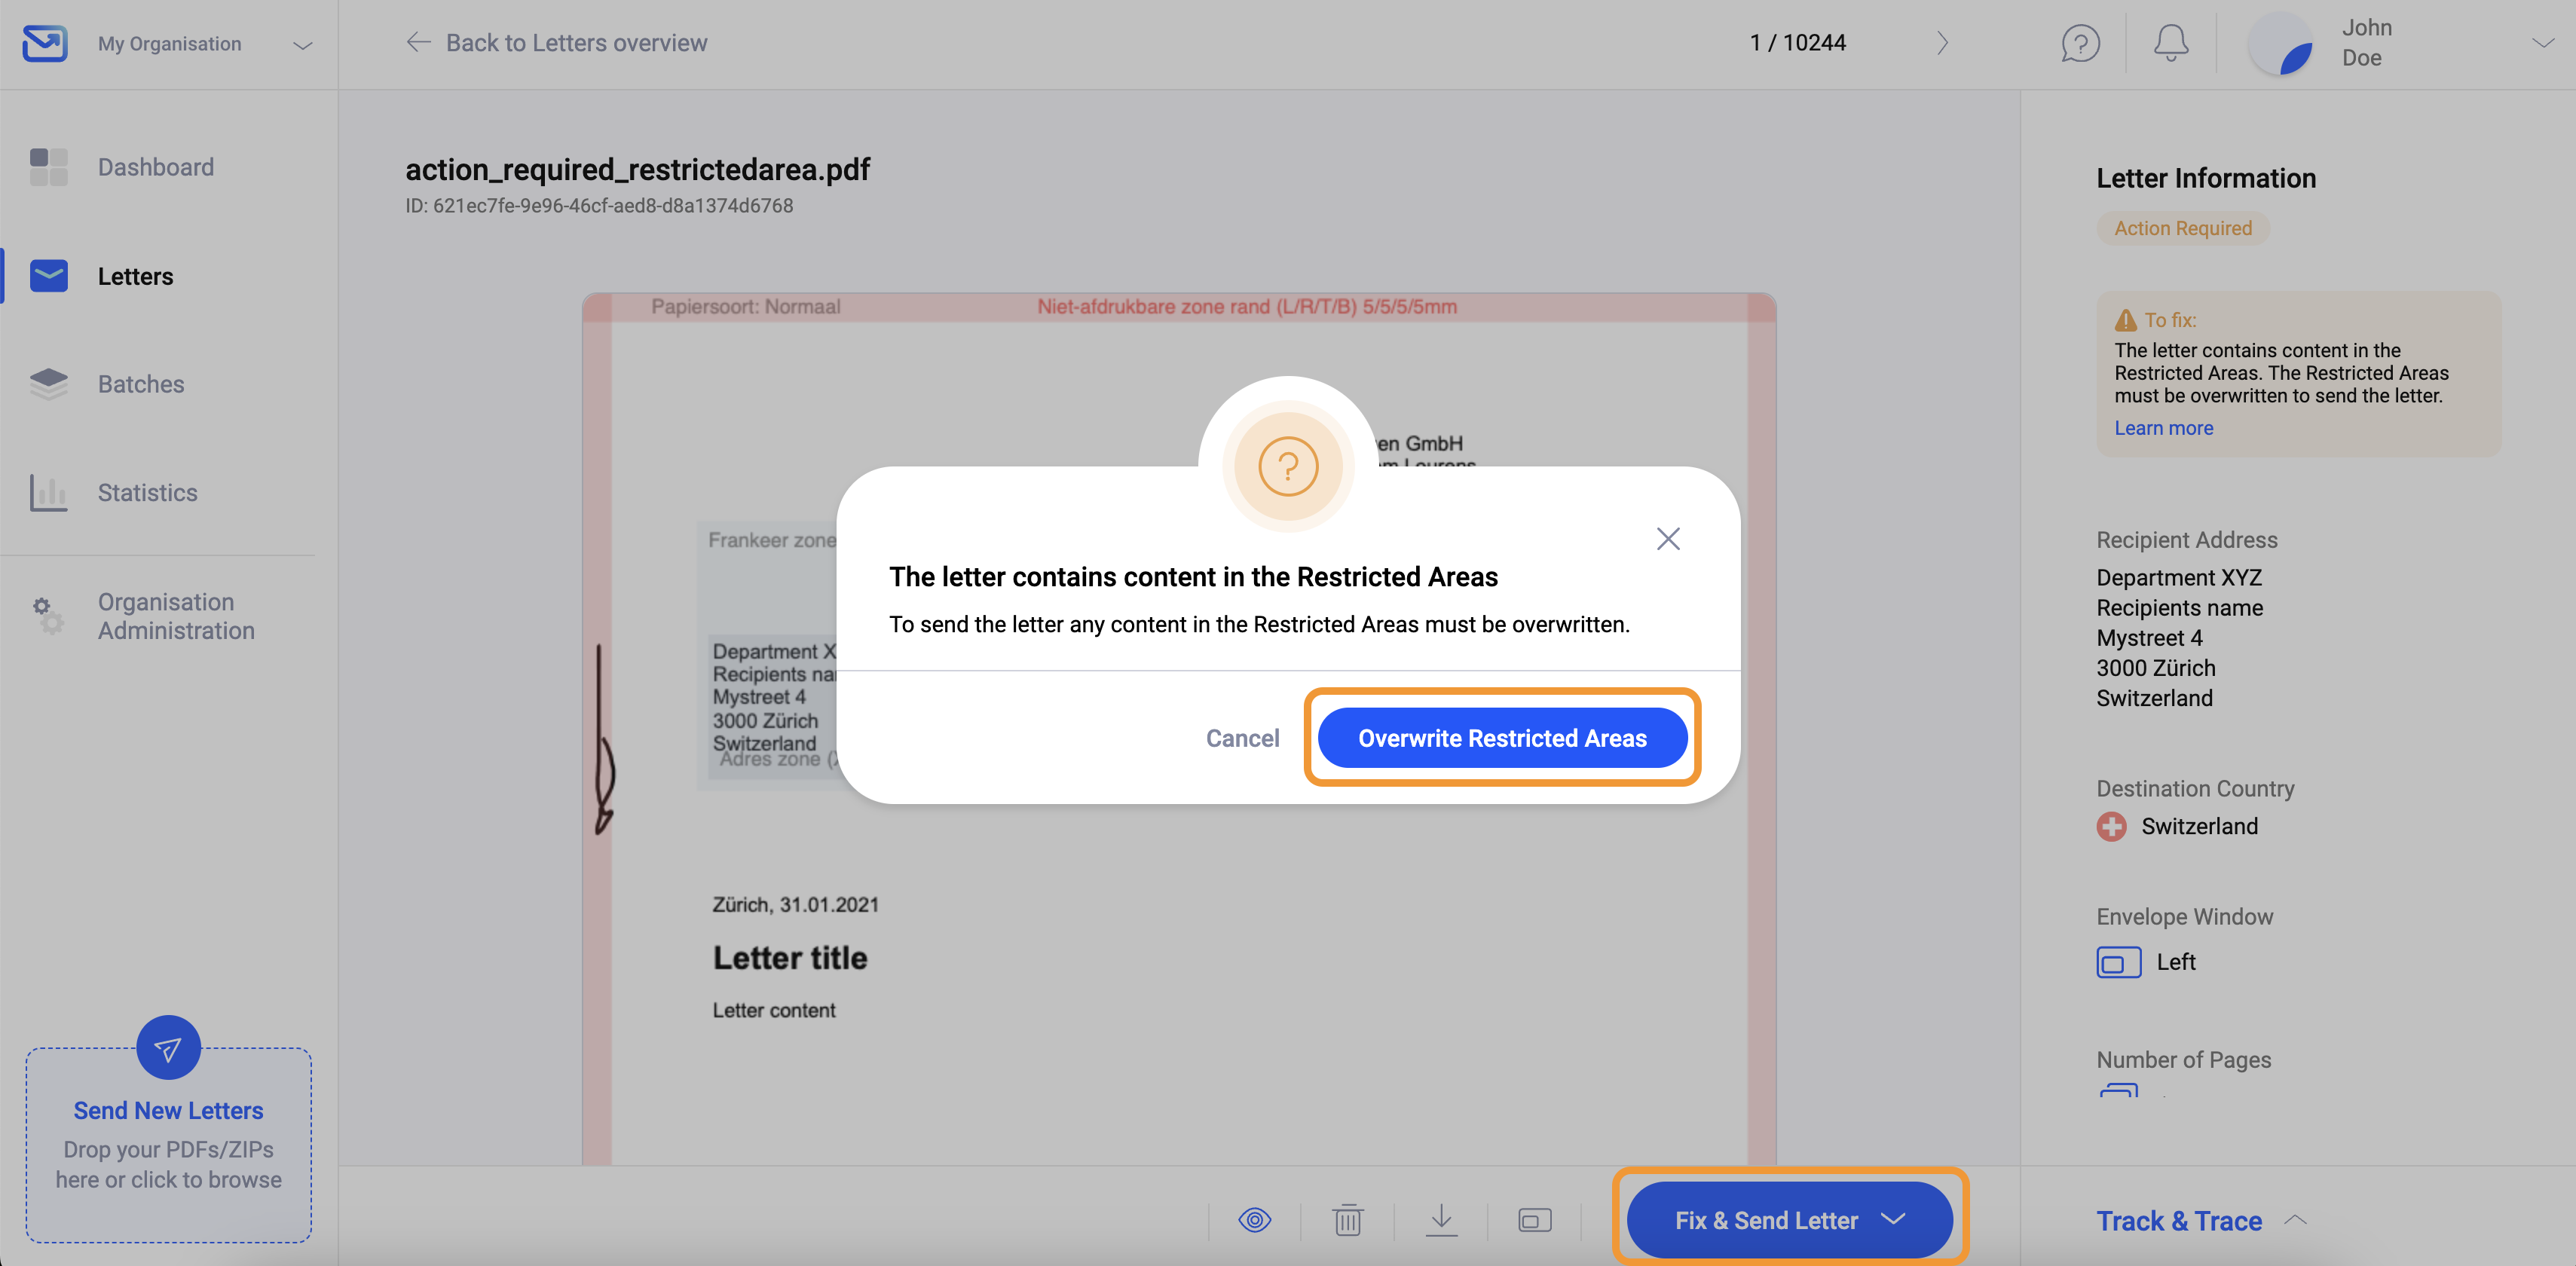2576x1266 pixels.
Task: Click the download letter icon
Action: click(x=1441, y=1220)
